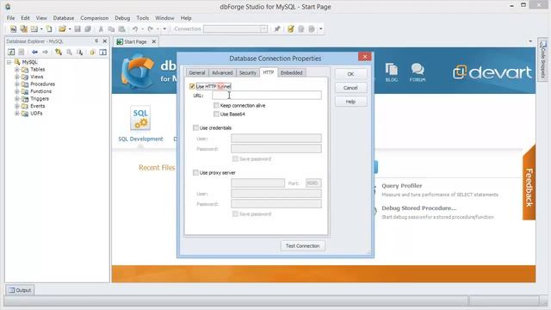
Task: Expand the Procedures node in Database Explorer
Action: point(16,84)
